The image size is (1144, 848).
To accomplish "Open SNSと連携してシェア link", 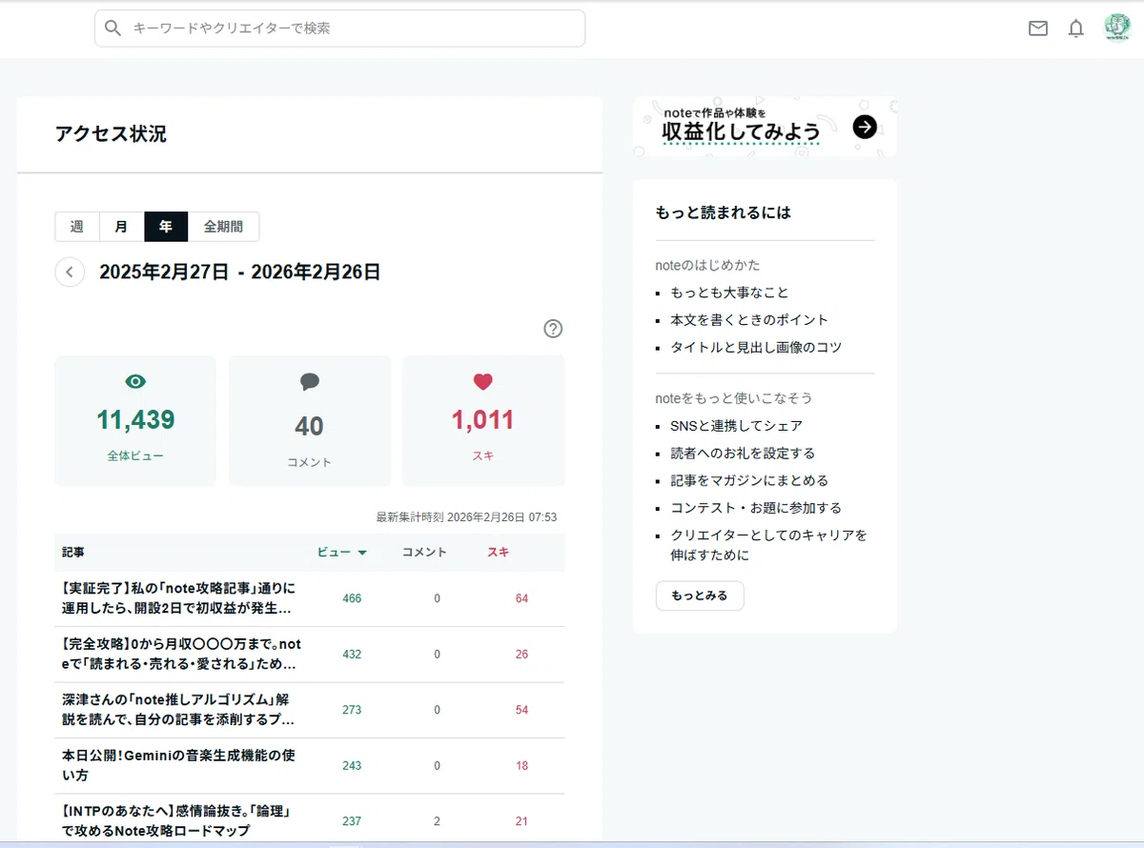I will point(736,426).
